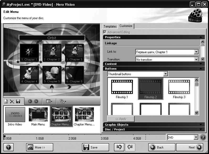This screenshot has width=209, height=154.
Task: Select the Filmstrip.3 button thumbnail
Action: click(x=179, y=89)
